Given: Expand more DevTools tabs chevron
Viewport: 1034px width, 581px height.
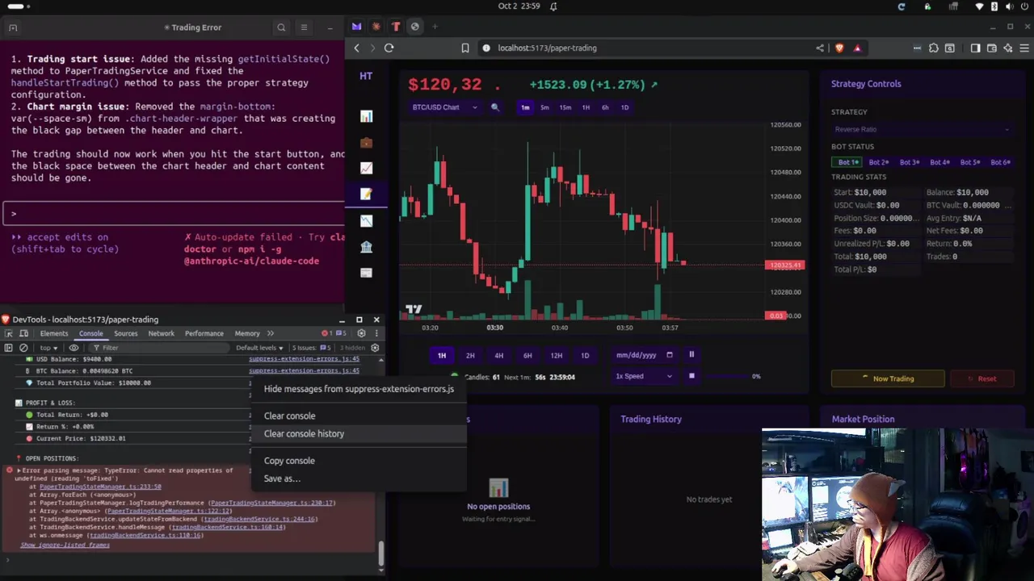Looking at the screenshot, I should pyautogui.click(x=270, y=333).
